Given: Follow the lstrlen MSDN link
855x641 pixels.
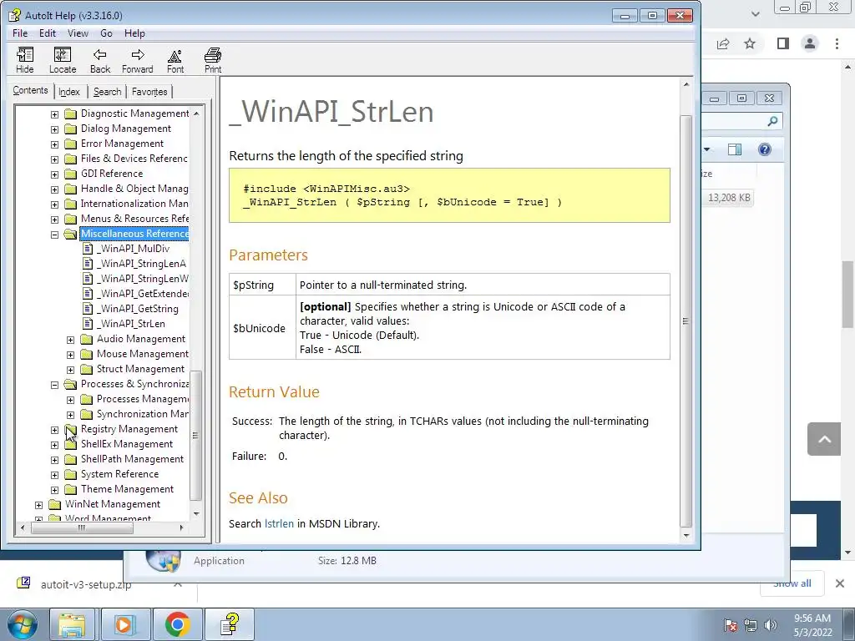Looking at the screenshot, I should click(279, 524).
